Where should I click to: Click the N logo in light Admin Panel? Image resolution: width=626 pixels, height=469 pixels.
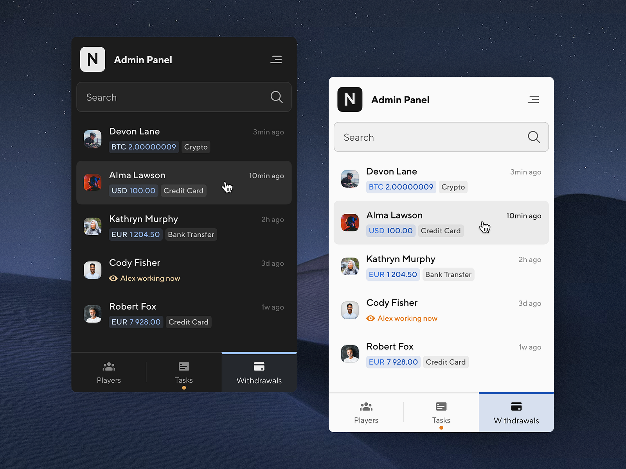click(x=350, y=100)
